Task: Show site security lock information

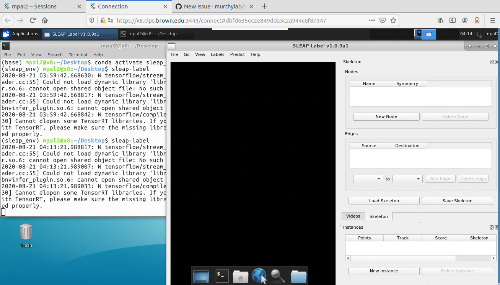Action: click(103, 21)
